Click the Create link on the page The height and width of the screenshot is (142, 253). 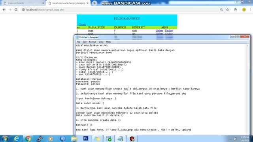[x=82, y=24]
